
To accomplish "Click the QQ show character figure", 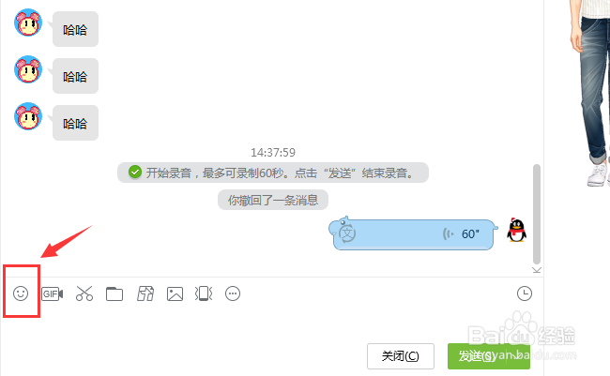I will pyautogui.click(x=588, y=94).
